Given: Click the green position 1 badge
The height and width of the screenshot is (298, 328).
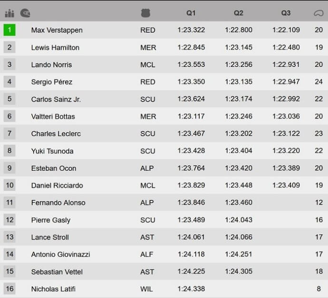Looking at the screenshot, I should point(10,30).
